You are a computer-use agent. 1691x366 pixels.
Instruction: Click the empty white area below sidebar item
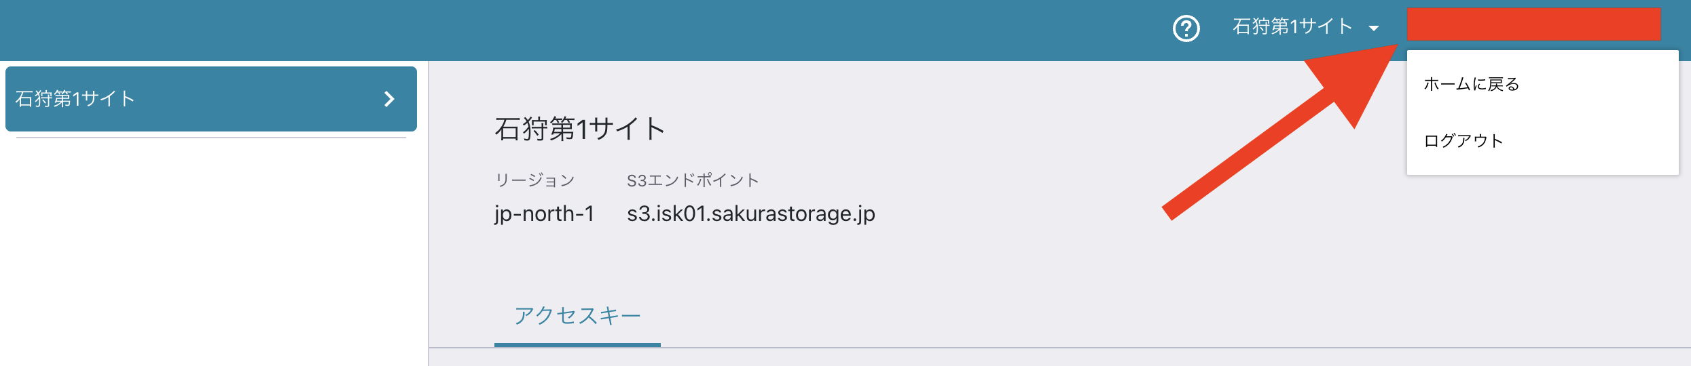click(x=211, y=258)
